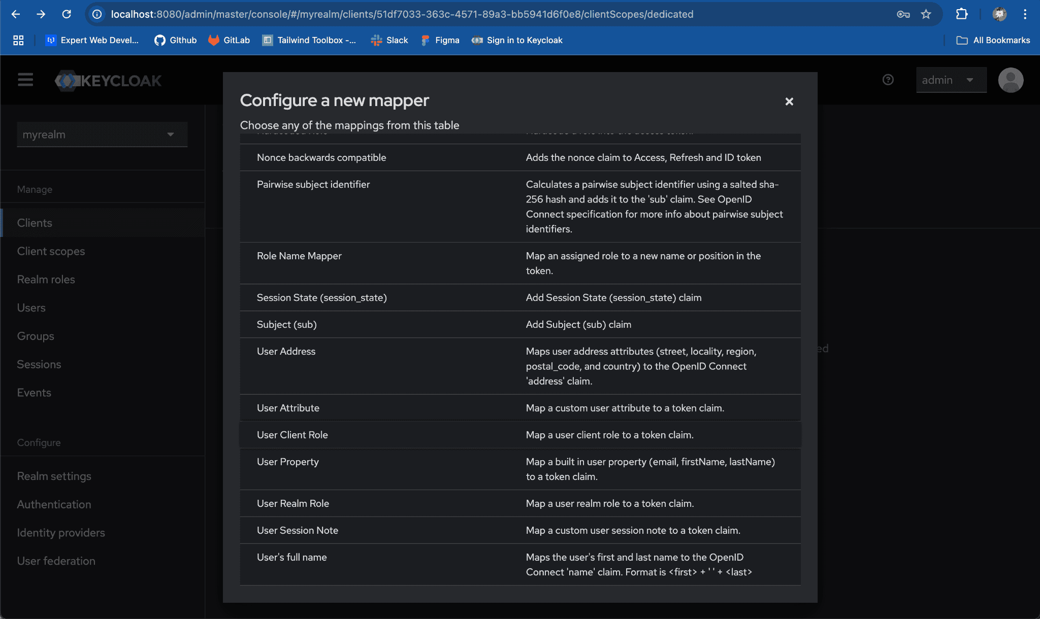1040x619 pixels.
Task: Open the GitLab bookmark
Action: [229, 40]
